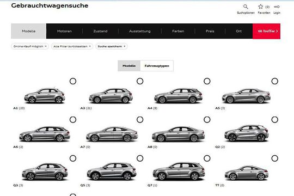Open the Preis filter tab
The height and width of the screenshot is (196, 294).
coord(210,31)
